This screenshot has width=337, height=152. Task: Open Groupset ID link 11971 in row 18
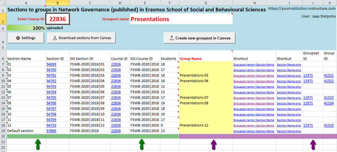(308, 125)
